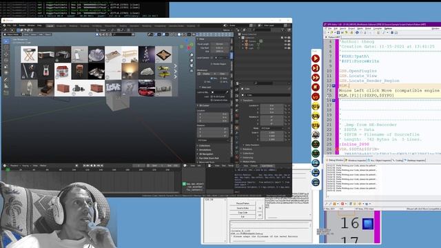Image resolution: width=441 pixels, height=248 pixels.
Task: Open the Playback dropdown in timeline
Action: coord(14,165)
